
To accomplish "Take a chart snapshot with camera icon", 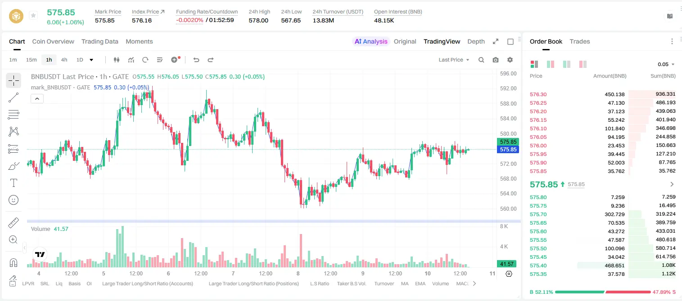I will 496,60.
